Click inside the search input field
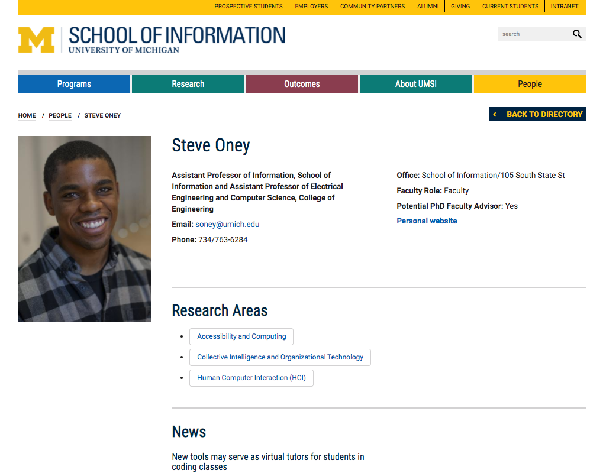Viewport: 603px width, 473px height. pos(533,34)
